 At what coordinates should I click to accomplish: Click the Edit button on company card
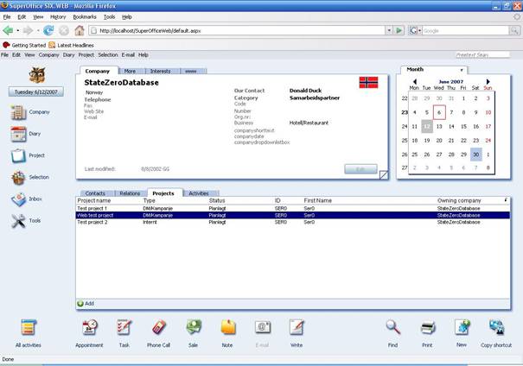click(x=360, y=169)
